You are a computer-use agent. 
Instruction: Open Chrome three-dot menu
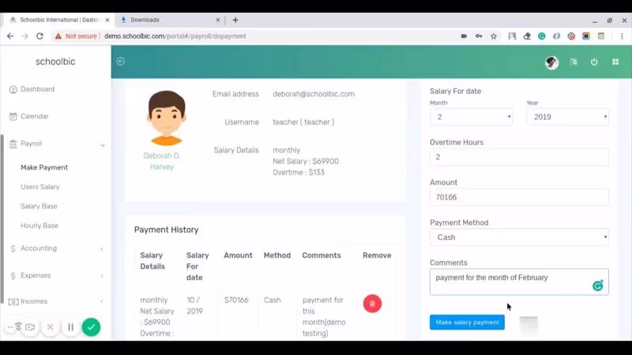pos(622,36)
